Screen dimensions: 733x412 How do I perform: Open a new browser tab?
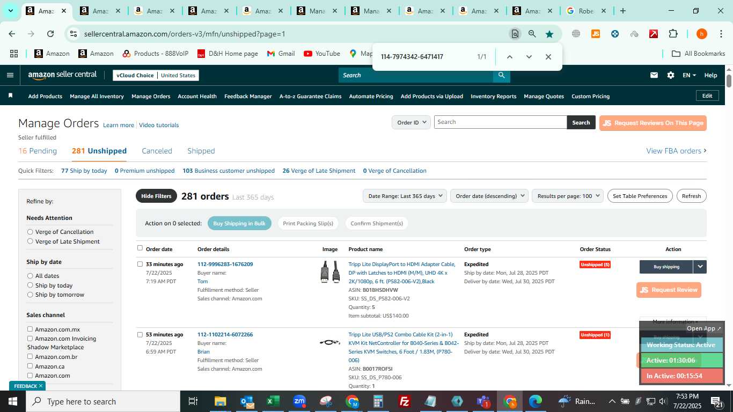click(622, 11)
